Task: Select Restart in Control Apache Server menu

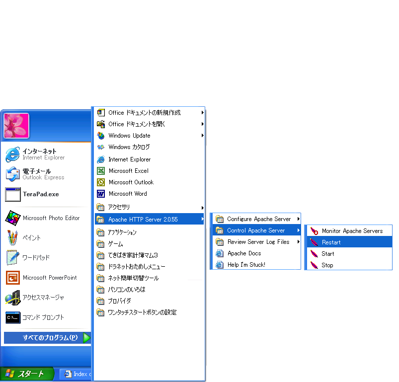Action: 331,242
